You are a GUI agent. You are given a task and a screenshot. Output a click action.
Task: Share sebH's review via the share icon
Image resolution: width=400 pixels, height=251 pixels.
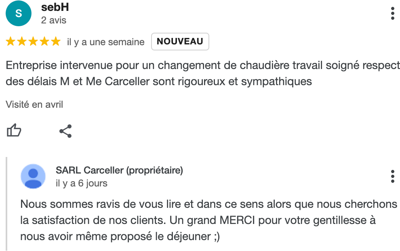(65, 131)
